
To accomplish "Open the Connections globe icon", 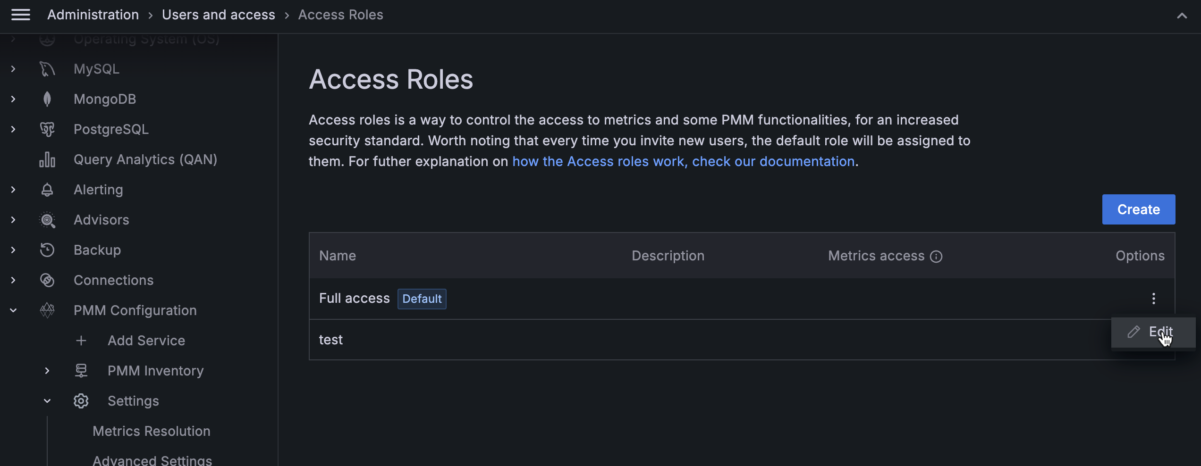I will [x=46, y=280].
